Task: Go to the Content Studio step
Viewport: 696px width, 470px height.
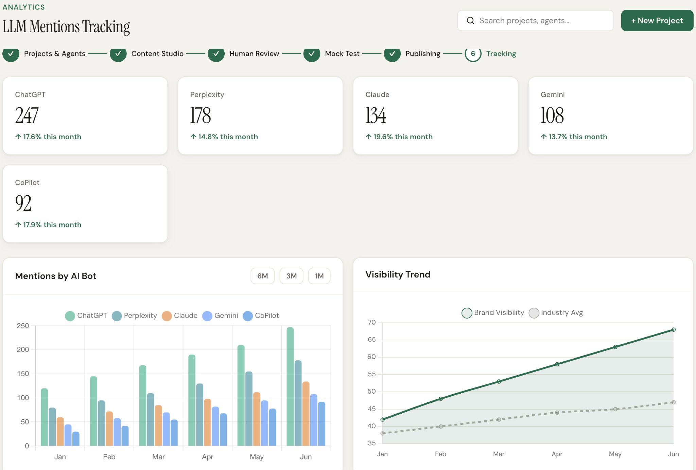Action: pos(157,54)
